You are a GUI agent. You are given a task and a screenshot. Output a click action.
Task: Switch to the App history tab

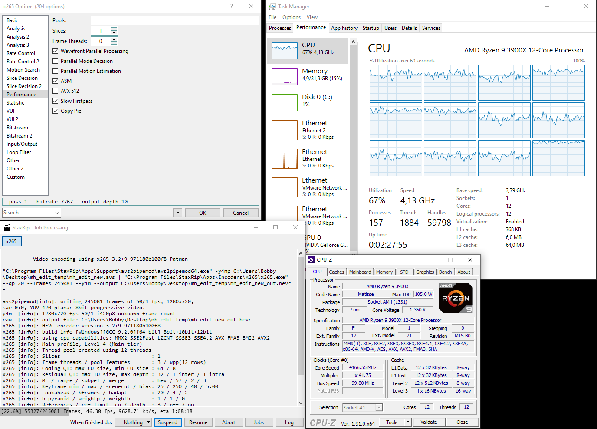pyautogui.click(x=344, y=28)
